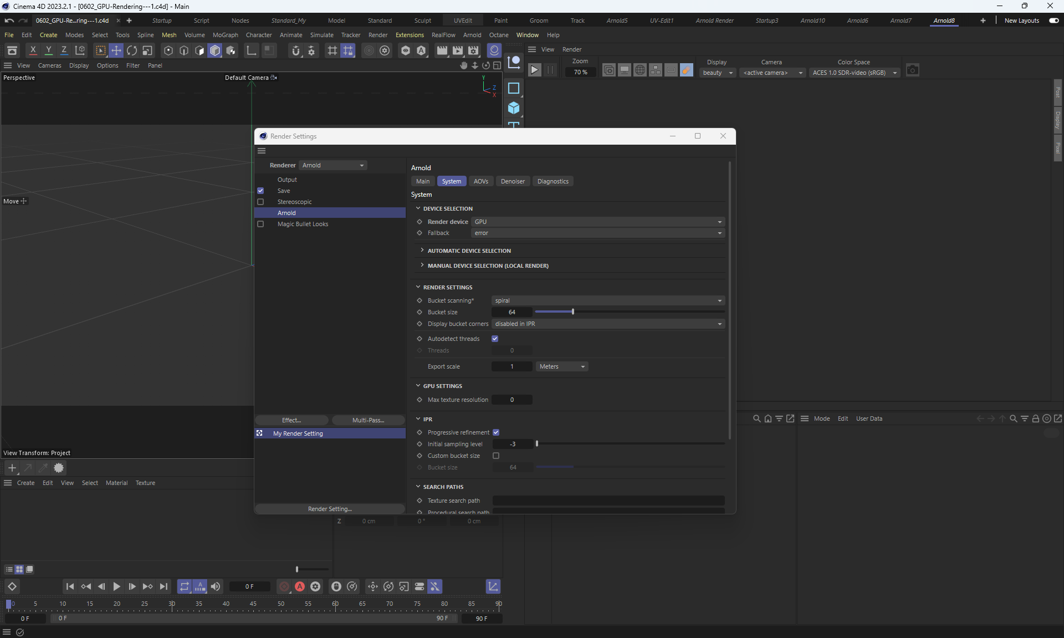Expand Automatic Device Selection section
1064x638 pixels.
(x=469, y=251)
